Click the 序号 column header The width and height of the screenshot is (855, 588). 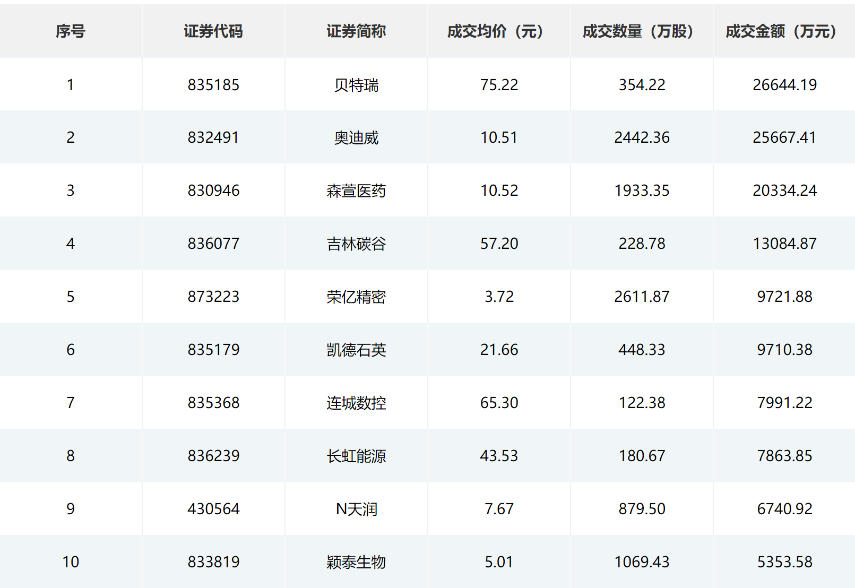click(x=71, y=31)
